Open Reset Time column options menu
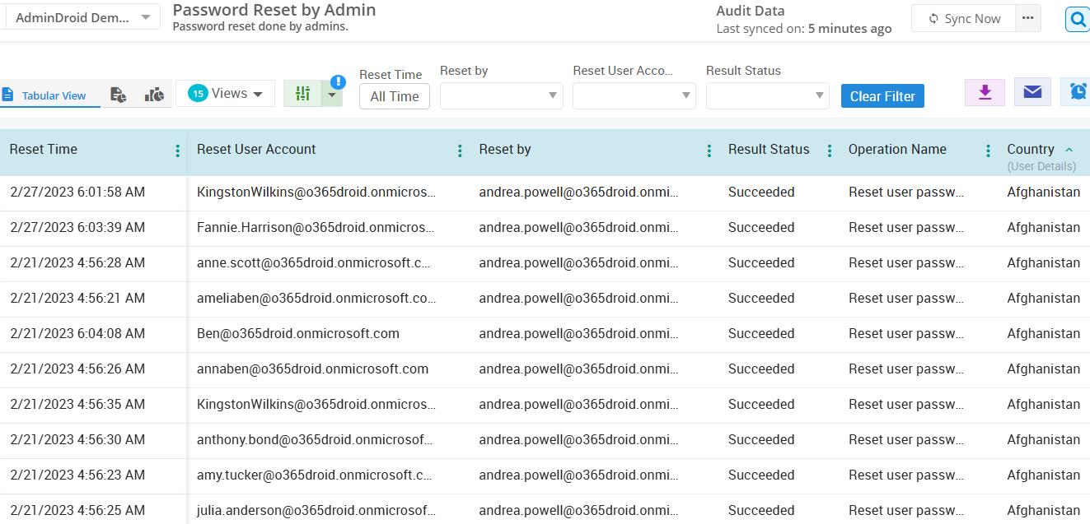 pyautogui.click(x=177, y=151)
